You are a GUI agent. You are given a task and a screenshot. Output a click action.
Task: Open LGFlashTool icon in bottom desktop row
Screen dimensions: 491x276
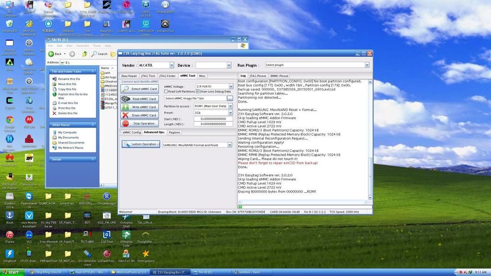click(107, 256)
